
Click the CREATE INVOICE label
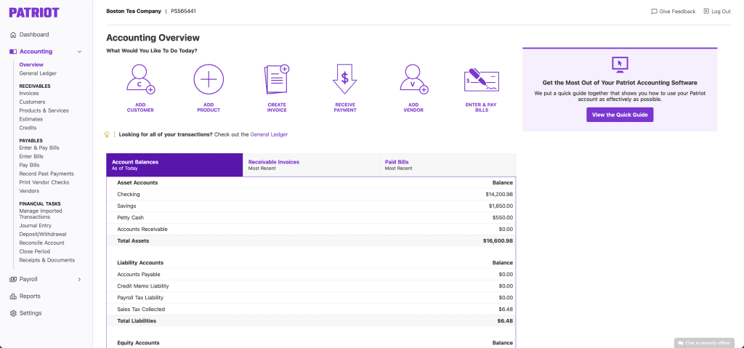(x=277, y=108)
